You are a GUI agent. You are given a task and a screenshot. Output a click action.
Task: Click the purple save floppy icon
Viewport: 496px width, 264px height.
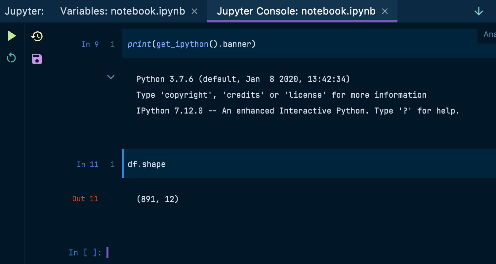37,59
